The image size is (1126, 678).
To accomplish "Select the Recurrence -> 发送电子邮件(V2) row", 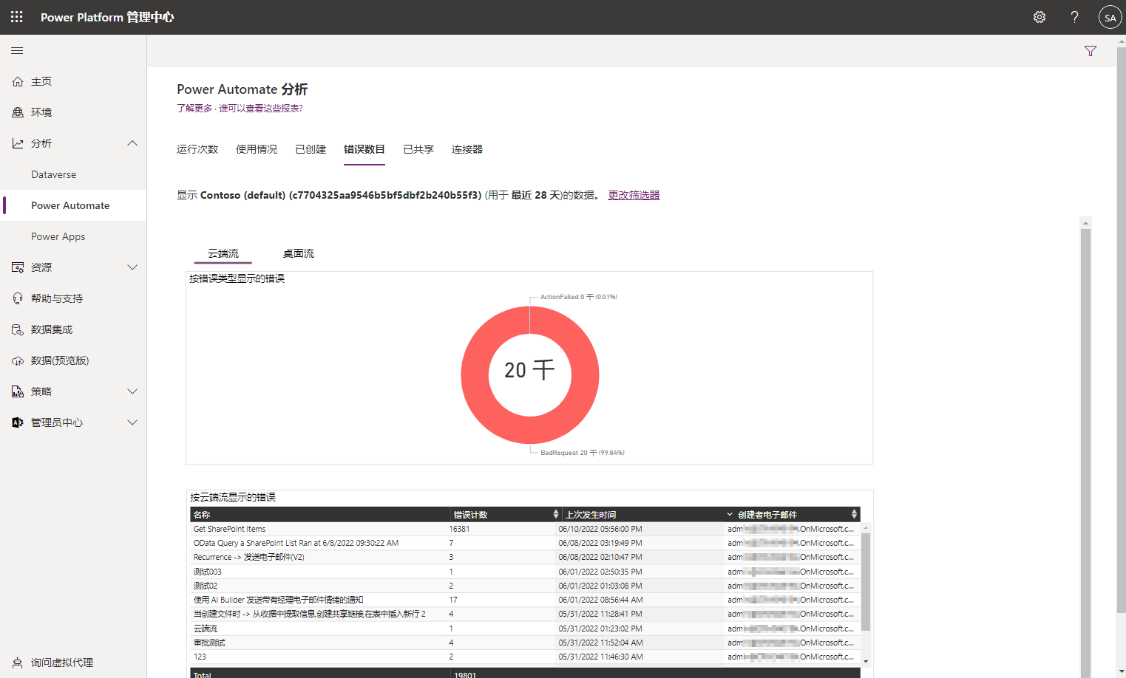I will [525, 557].
